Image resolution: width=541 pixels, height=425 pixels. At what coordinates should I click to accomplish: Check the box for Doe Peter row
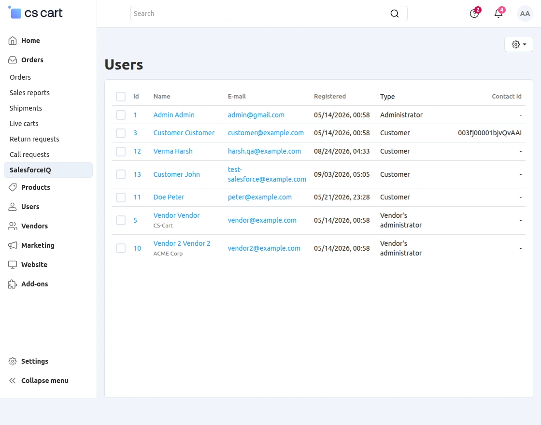pyautogui.click(x=121, y=198)
